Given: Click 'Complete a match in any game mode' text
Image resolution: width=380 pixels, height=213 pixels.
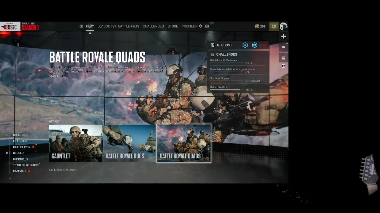Looking at the screenshot, I should point(232,69).
